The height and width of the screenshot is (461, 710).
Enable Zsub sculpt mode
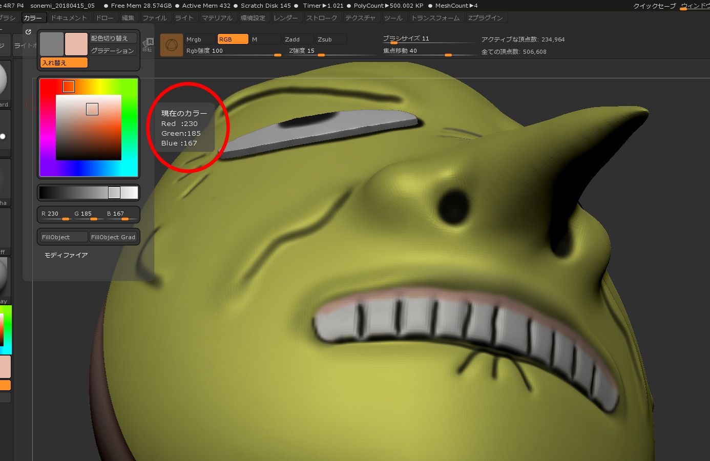(x=331, y=39)
